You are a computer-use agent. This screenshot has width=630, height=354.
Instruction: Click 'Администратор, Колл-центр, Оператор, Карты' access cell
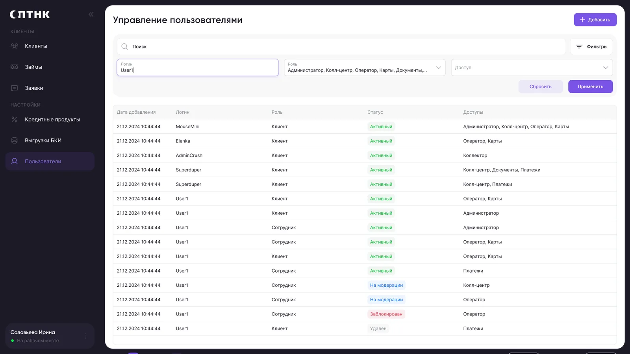tap(516, 127)
